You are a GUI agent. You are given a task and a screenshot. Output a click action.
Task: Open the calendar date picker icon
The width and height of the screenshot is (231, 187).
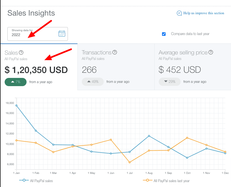62,33
